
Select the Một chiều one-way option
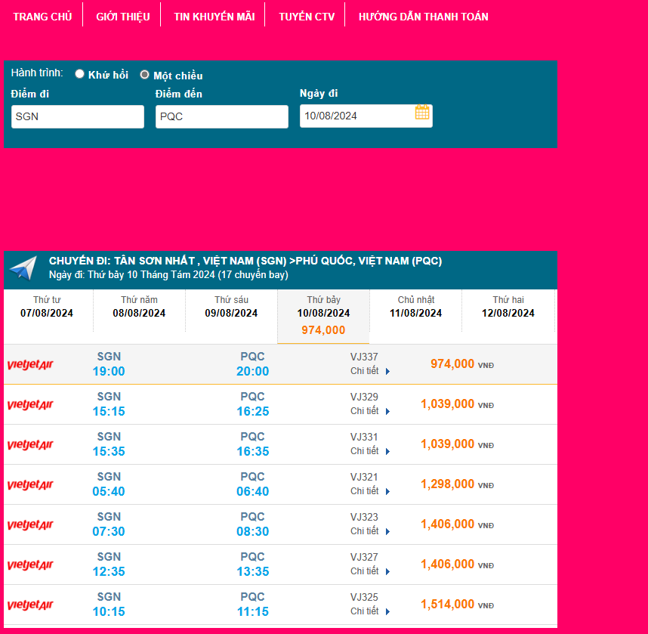pos(145,75)
